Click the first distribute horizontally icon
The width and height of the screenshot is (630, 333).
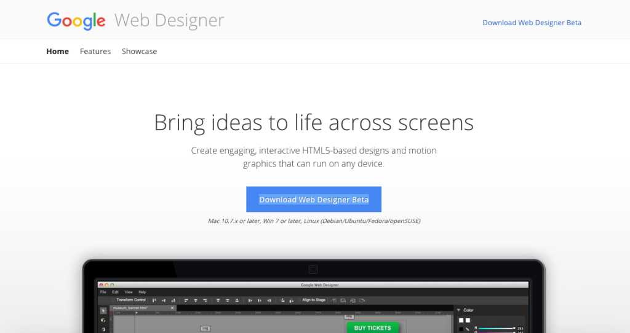point(250,300)
